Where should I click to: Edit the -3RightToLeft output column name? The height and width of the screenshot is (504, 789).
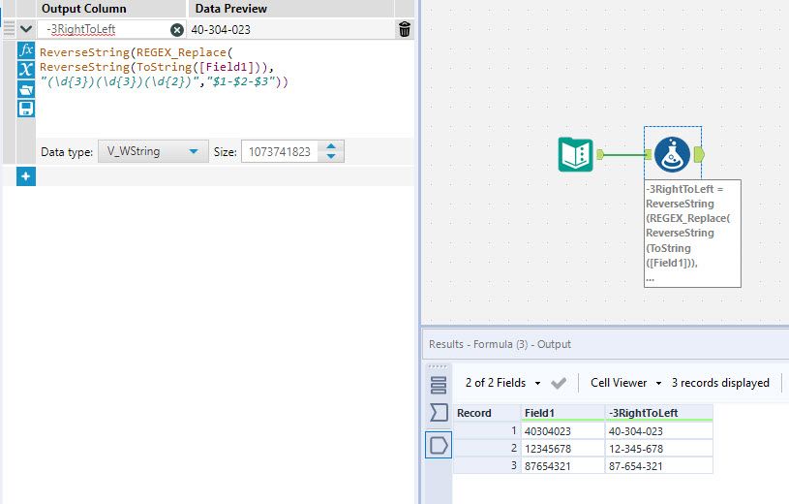105,30
